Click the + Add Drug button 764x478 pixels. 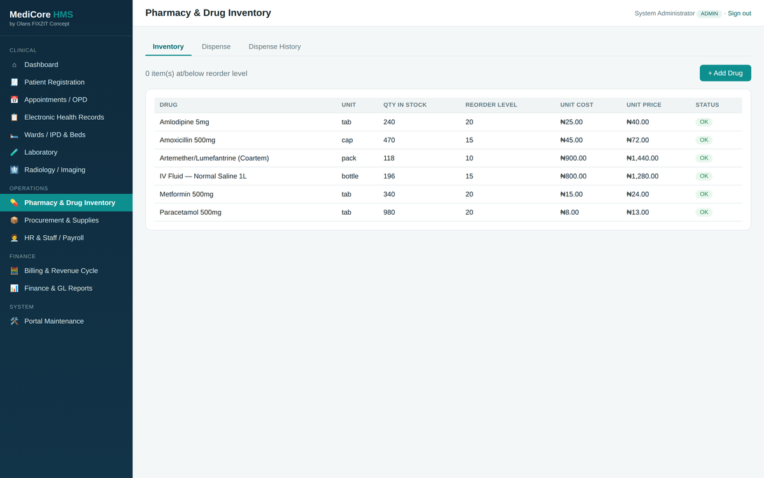pyautogui.click(x=725, y=73)
